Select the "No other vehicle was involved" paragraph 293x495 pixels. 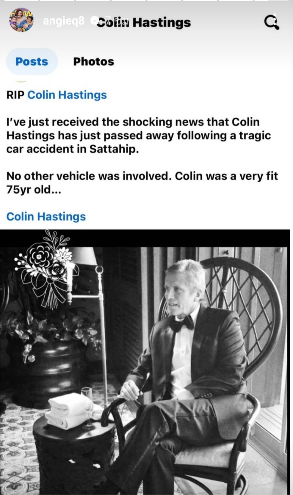[x=142, y=183]
